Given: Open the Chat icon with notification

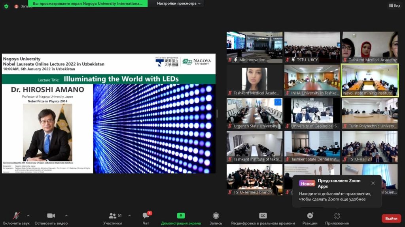Looking at the screenshot, I should pos(146,216).
